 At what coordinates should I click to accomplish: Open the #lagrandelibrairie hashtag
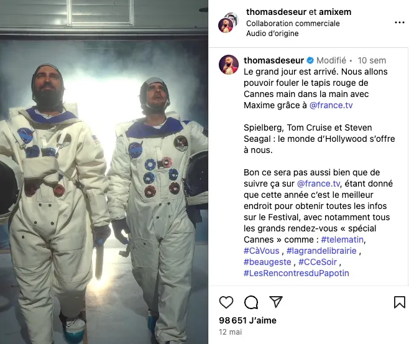[321, 251]
